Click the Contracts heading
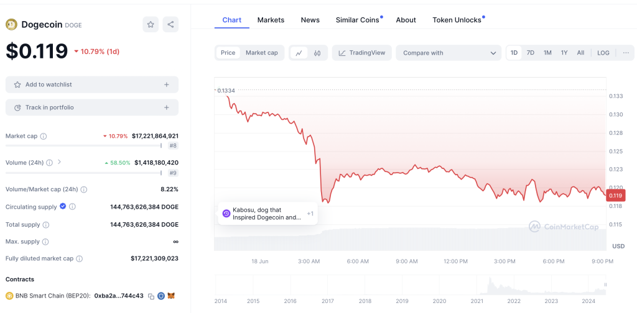Screen dimensions: 637x313 coord(20,279)
